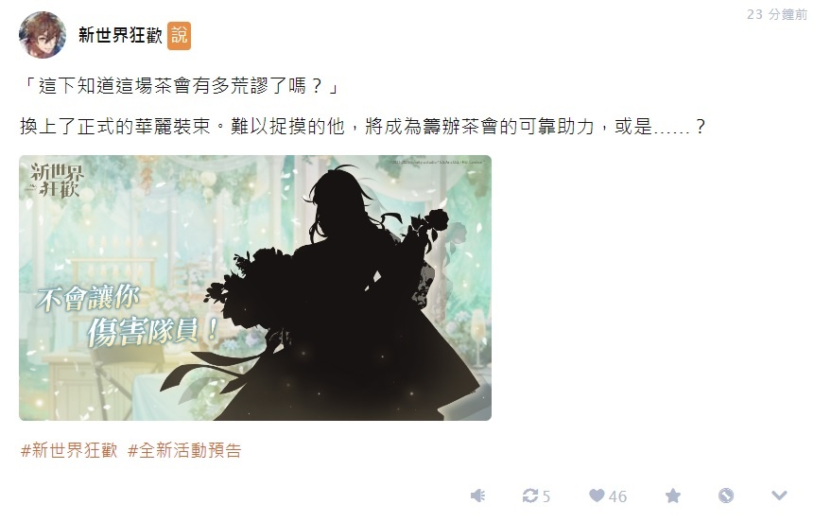Open the 新世界狂歡 profile avatar
The image size is (814, 522).
pos(43,35)
